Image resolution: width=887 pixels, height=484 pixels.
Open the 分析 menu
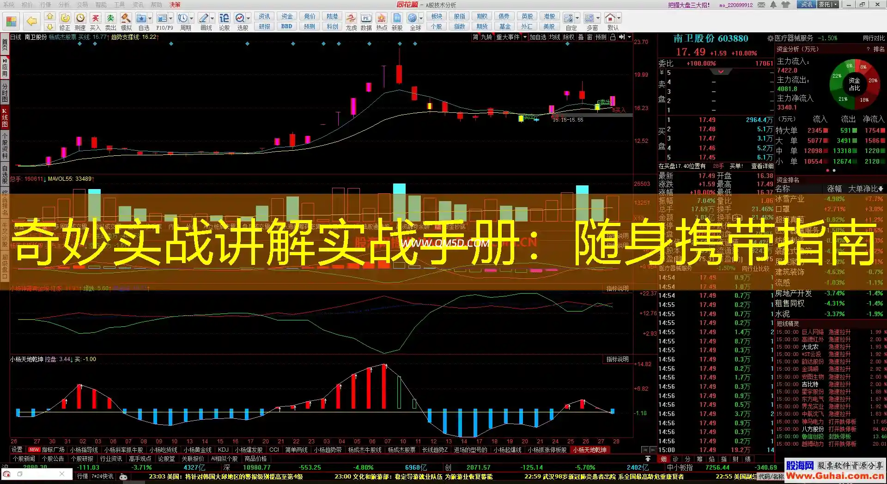pyautogui.click(x=64, y=5)
